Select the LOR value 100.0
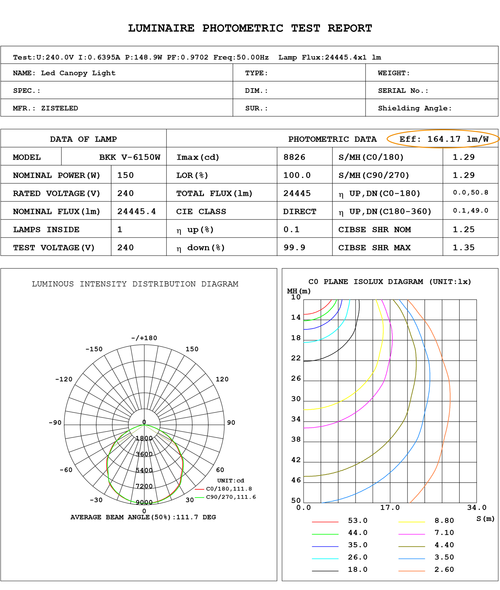Image resolution: width=500 pixels, height=590 pixels. click(x=297, y=175)
